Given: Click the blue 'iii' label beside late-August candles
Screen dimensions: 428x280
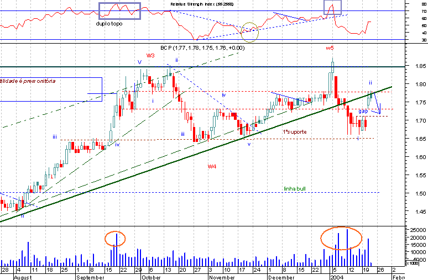Looking at the screenshot, I should (x=55, y=137).
